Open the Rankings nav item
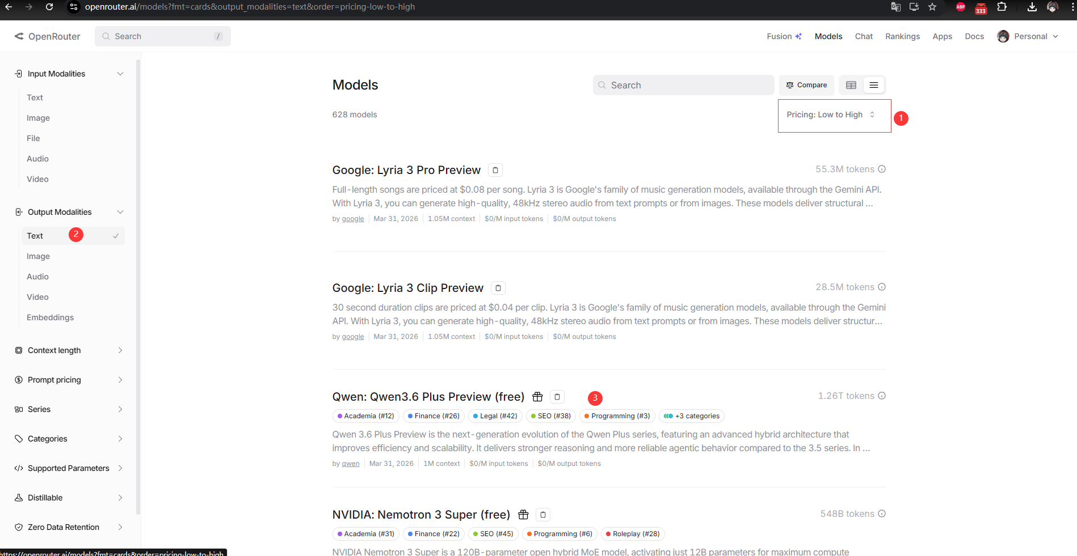Viewport: 1077px width, 556px height. pos(902,36)
